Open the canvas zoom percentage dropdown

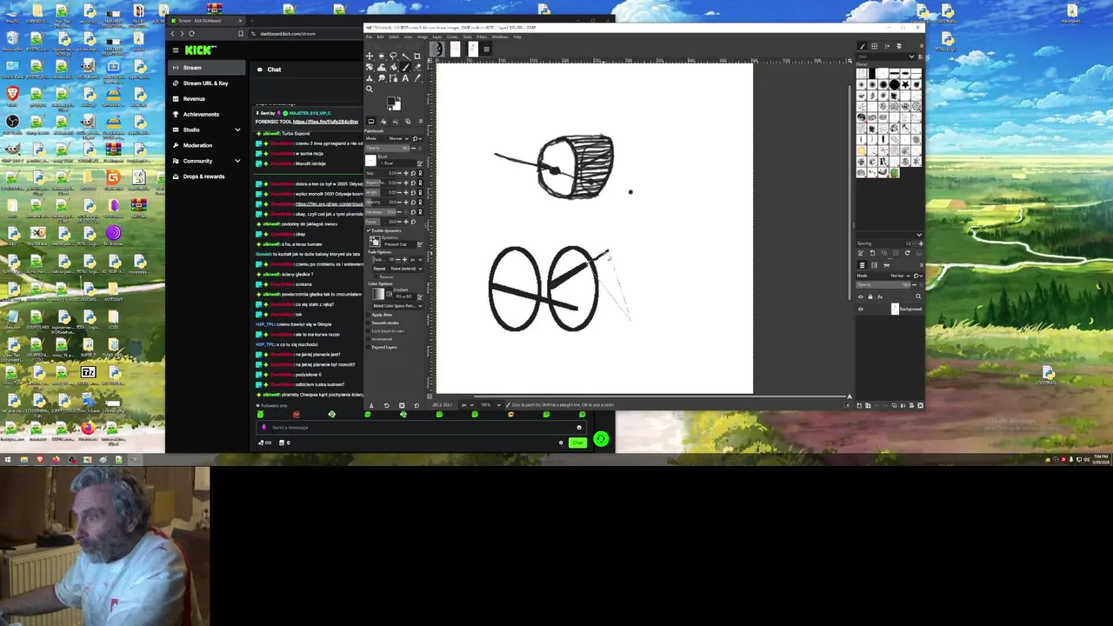(491, 405)
